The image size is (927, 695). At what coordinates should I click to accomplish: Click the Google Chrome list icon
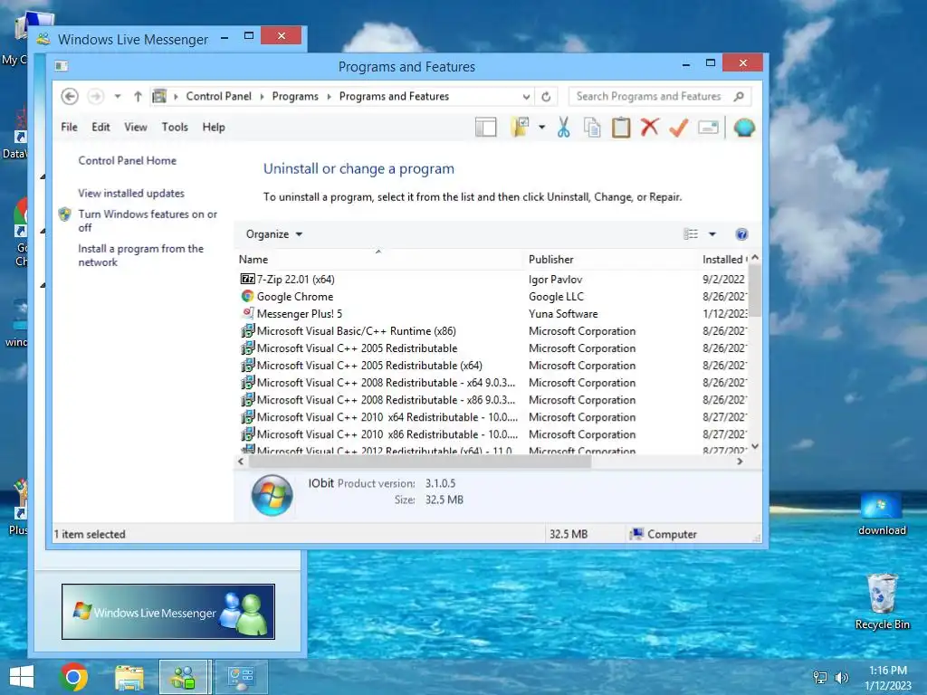point(248,296)
